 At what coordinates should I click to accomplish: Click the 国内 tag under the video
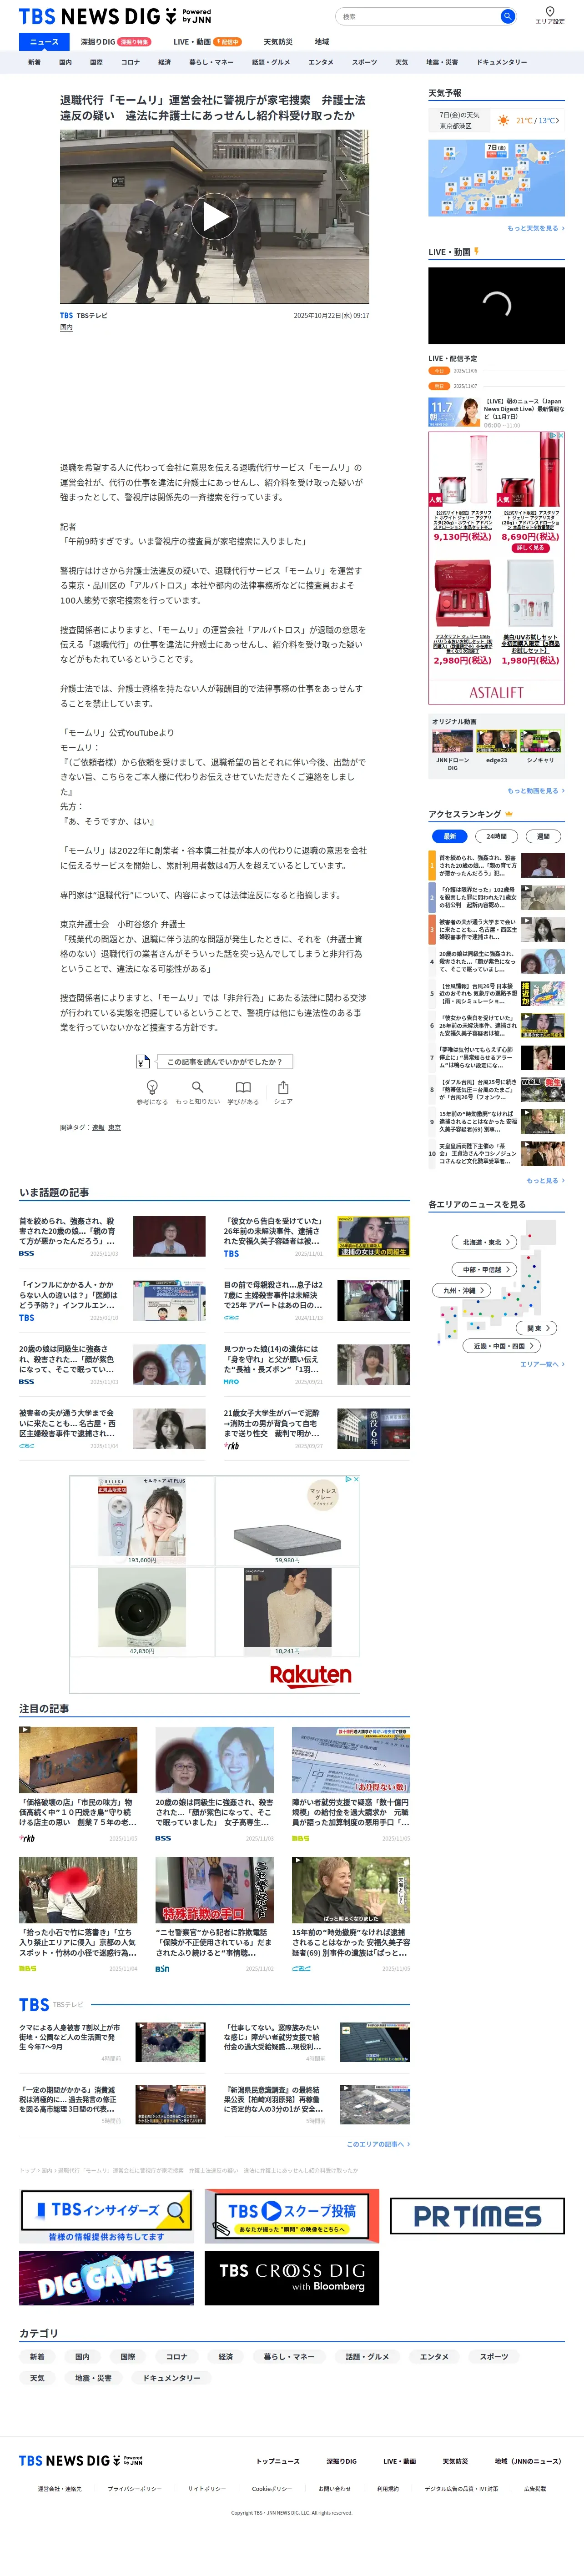point(66,327)
